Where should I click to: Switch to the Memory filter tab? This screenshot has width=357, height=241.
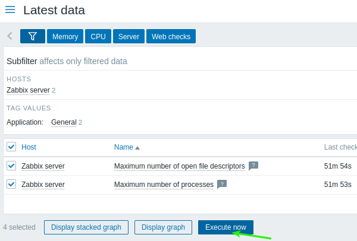[65, 36]
